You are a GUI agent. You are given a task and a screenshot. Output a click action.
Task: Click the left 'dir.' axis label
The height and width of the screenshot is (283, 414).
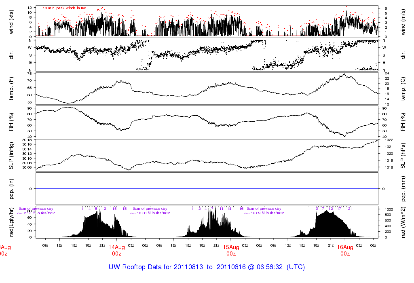[11, 55]
